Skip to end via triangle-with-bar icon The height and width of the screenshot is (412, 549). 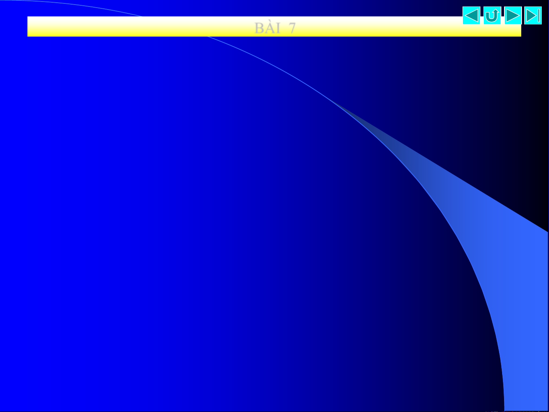533,16
